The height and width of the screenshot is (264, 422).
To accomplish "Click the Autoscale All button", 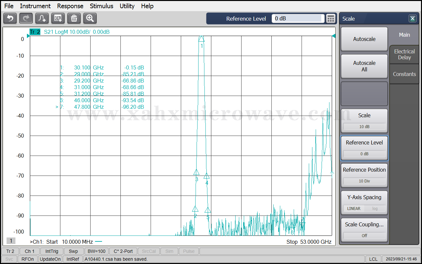I will click(364, 66).
